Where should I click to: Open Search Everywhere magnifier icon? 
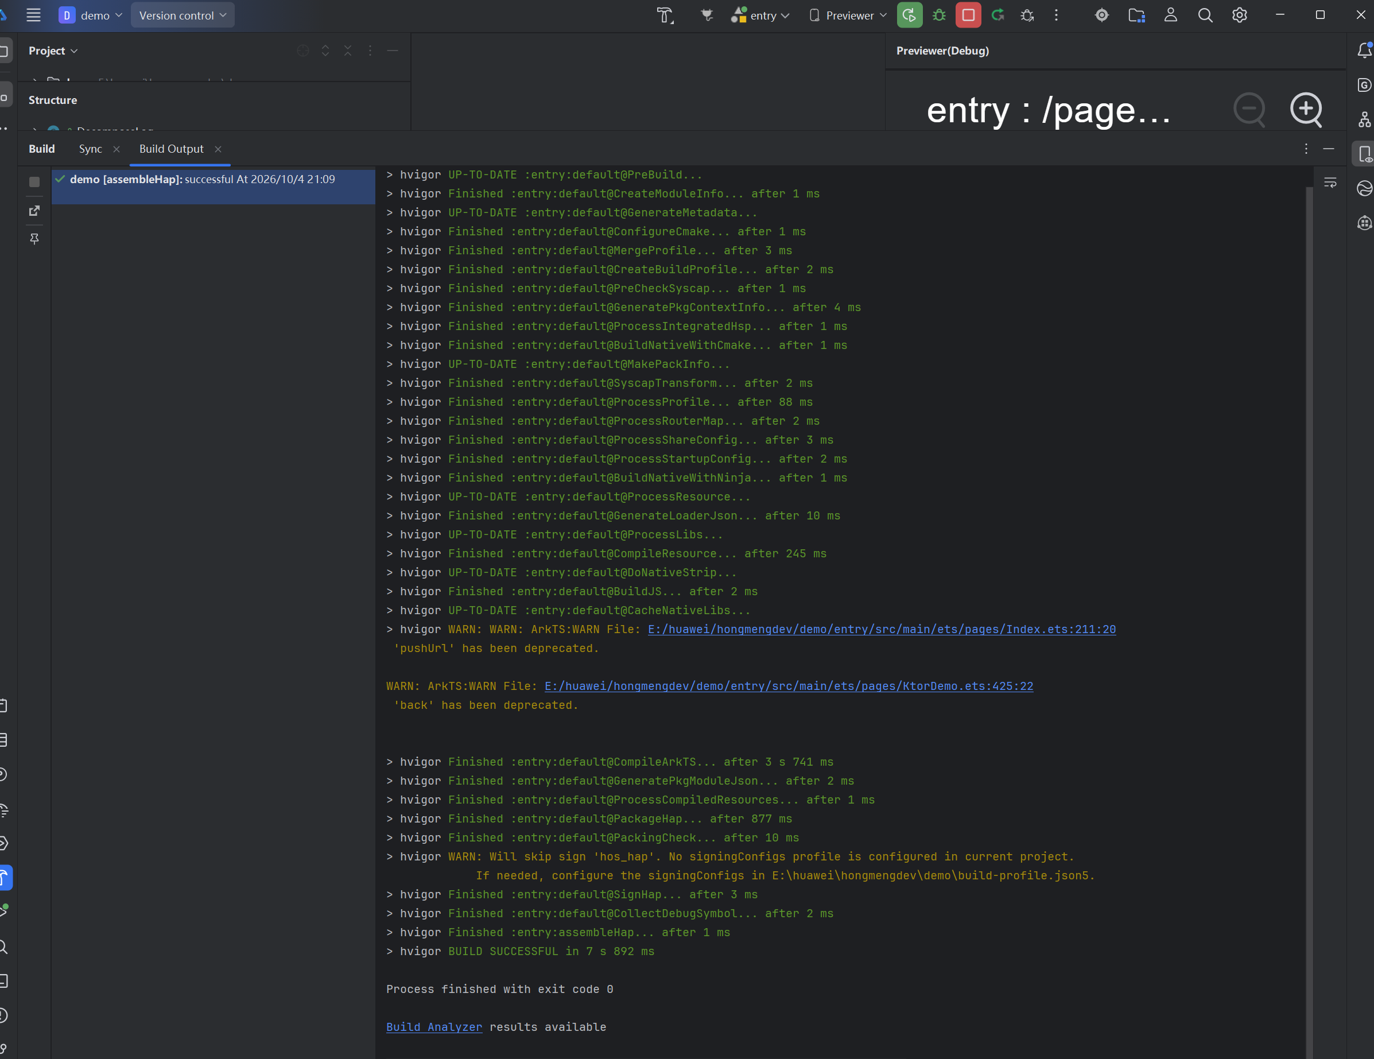(x=1205, y=15)
